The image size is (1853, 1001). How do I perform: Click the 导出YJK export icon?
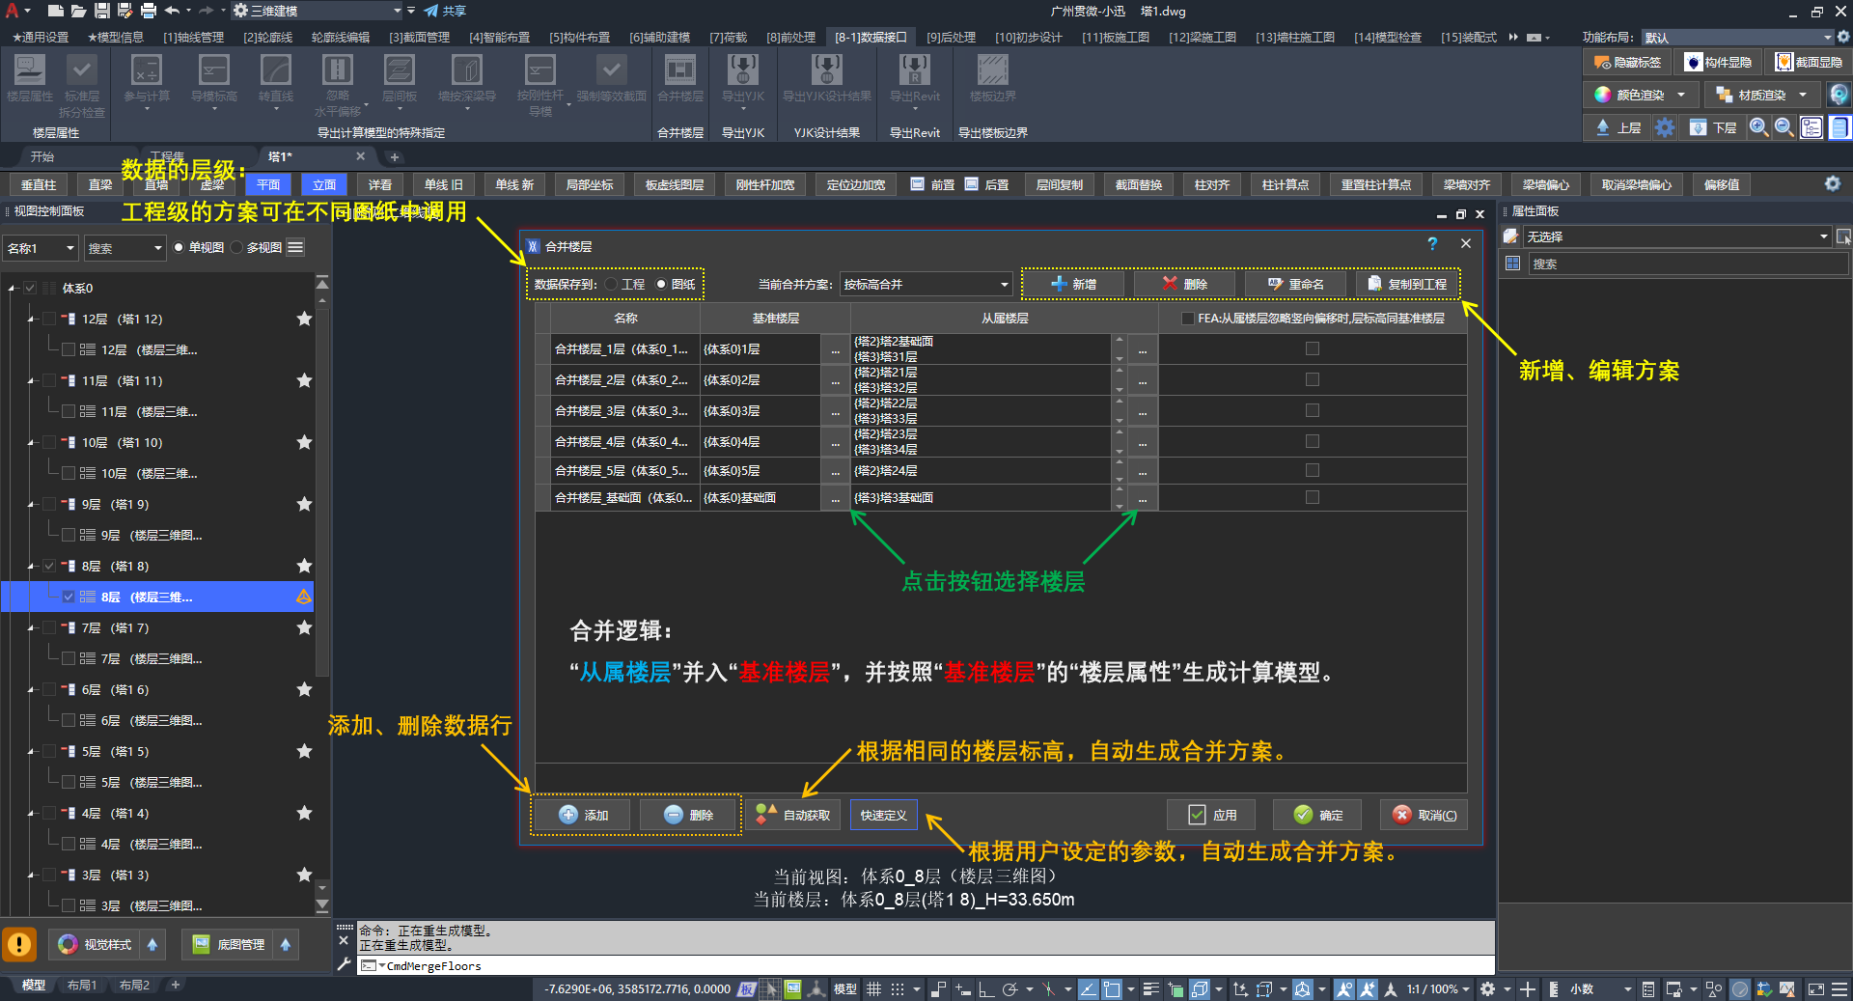tap(742, 70)
